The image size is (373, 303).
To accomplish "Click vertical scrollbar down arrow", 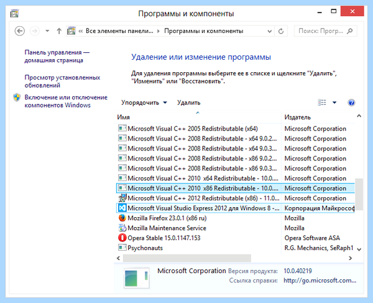I will [x=359, y=249].
